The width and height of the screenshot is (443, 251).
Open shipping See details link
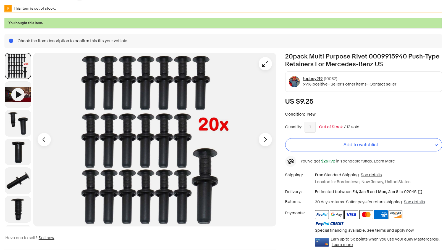click(x=371, y=175)
